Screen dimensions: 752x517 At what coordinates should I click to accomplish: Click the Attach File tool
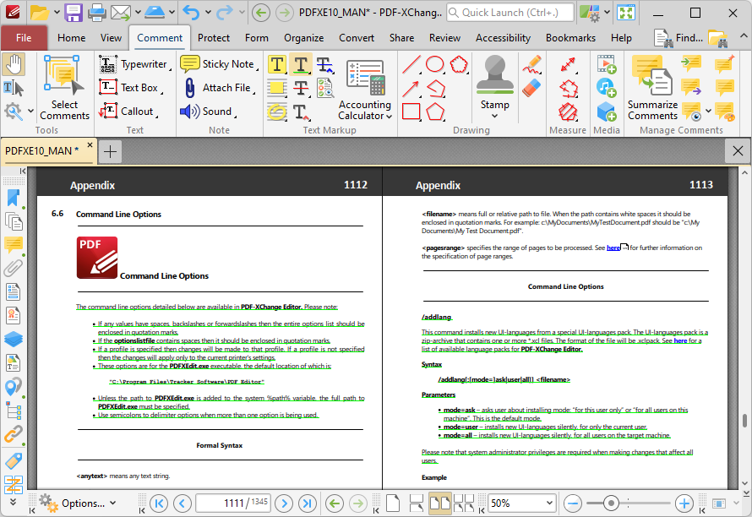click(217, 88)
